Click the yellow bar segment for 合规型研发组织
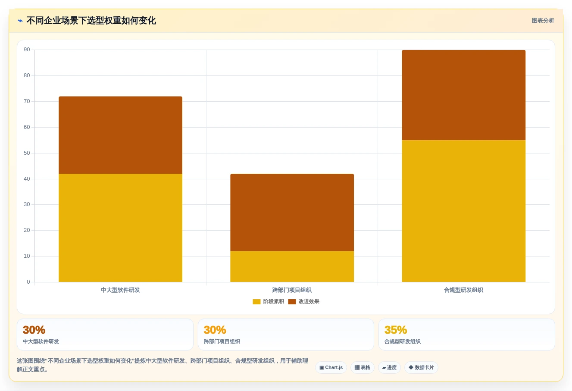572x391 pixels. [463, 211]
